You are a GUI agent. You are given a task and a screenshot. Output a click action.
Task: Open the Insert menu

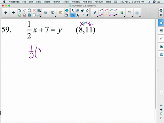[x=47, y=2]
